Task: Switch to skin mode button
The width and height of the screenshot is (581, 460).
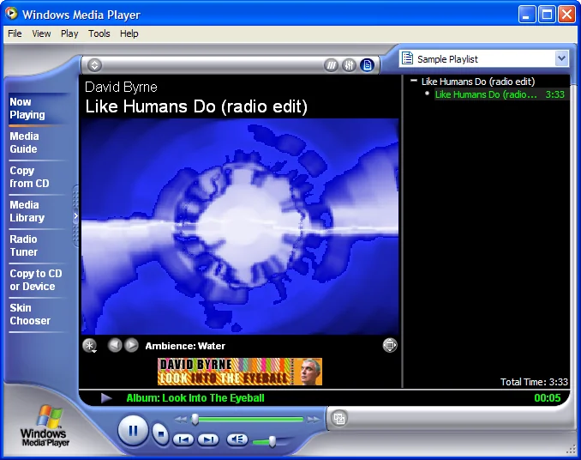Action: pyautogui.click(x=339, y=419)
